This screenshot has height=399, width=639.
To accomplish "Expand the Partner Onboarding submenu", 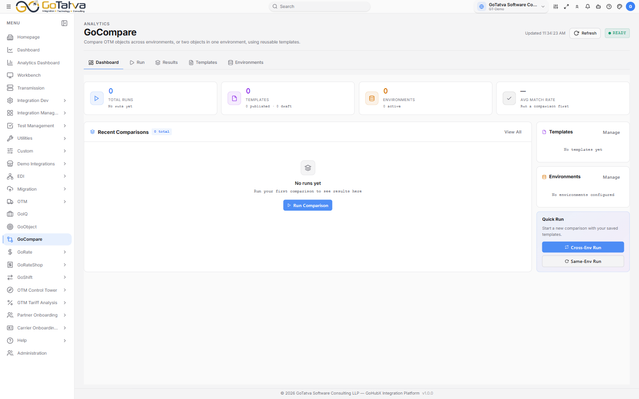I will 65,315.
